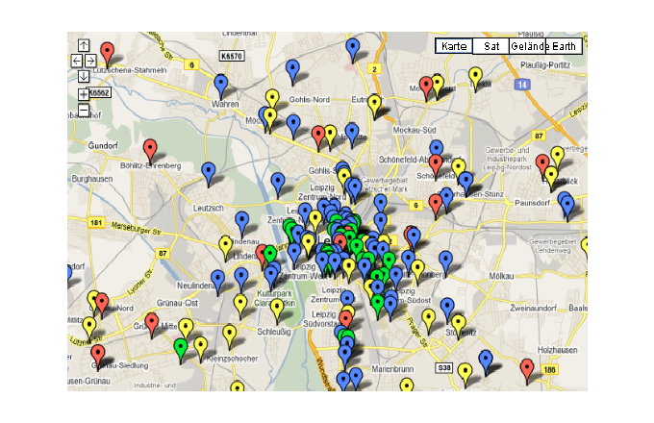
Task: Click the Leutzsch place label
Action: (208, 208)
